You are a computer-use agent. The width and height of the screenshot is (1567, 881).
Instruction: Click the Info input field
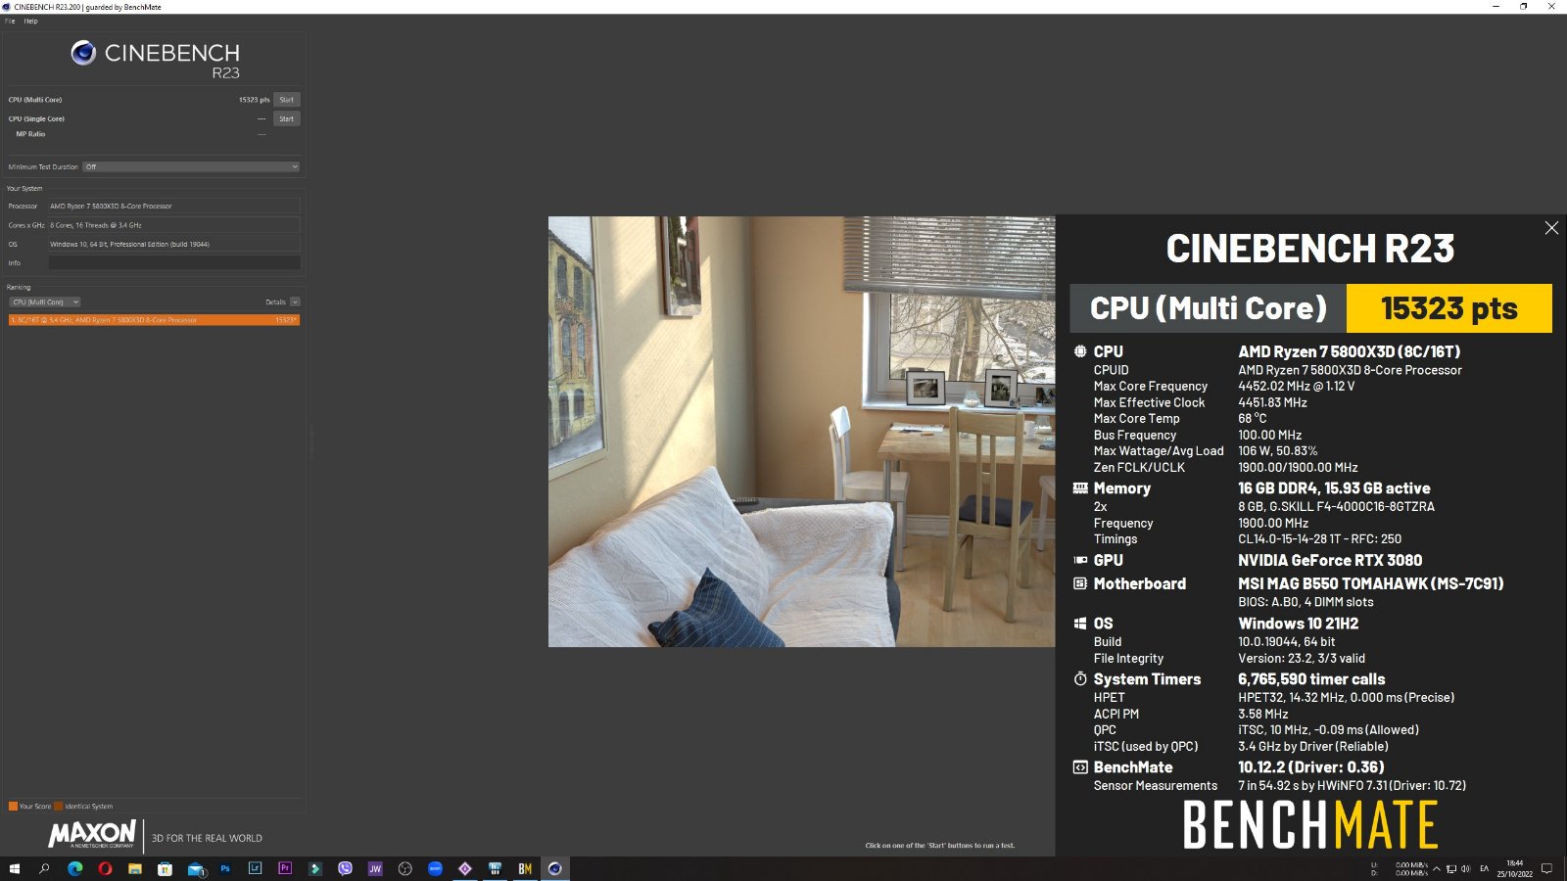pos(174,263)
